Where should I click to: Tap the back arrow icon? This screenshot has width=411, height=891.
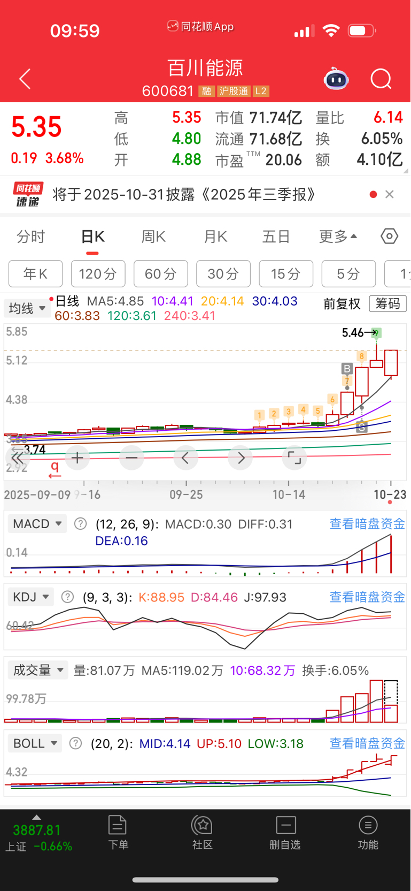click(25, 79)
